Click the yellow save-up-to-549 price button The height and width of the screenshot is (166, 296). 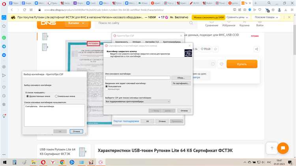(208, 17)
